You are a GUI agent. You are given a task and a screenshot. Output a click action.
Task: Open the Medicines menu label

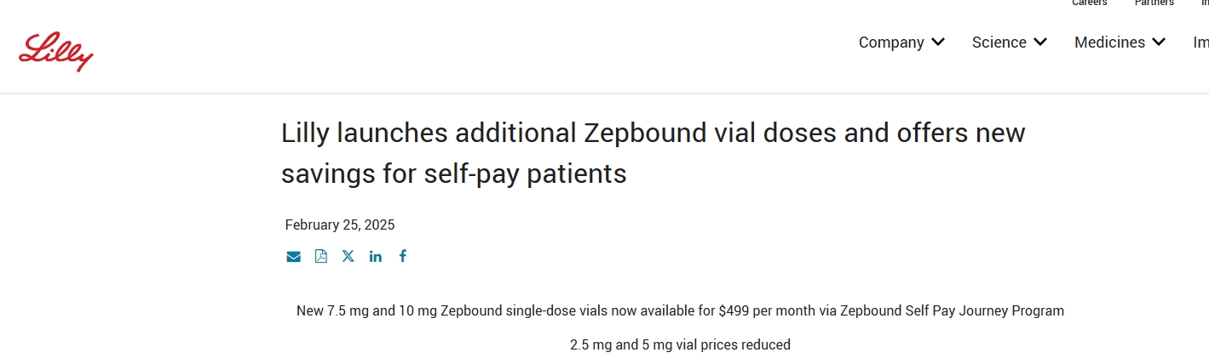tap(1109, 43)
